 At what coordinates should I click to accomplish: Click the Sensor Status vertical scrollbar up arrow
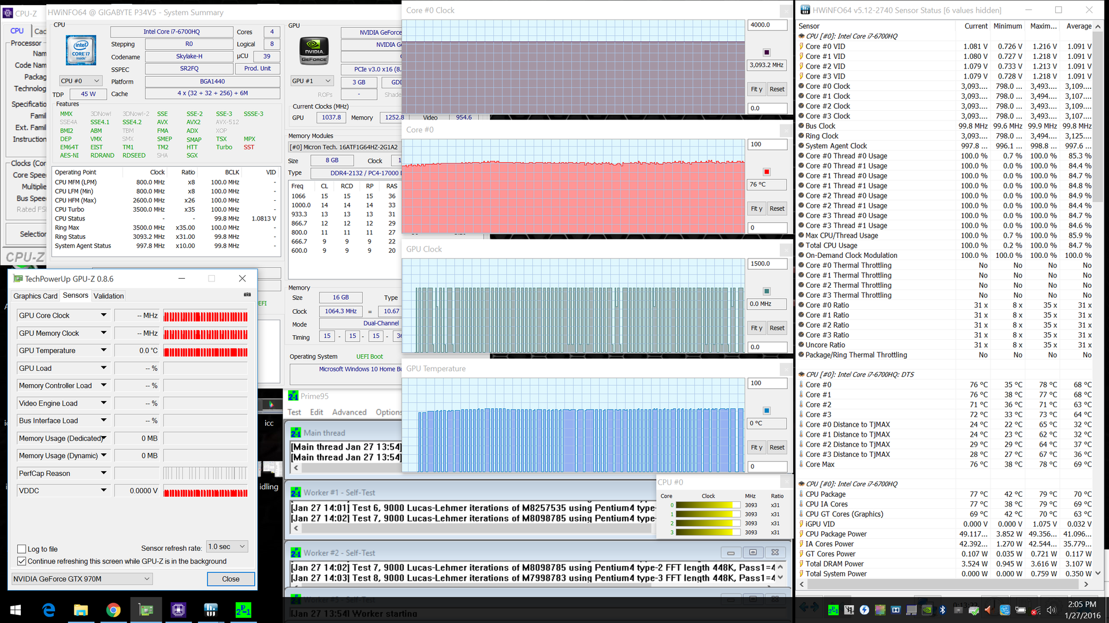point(1097,27)
